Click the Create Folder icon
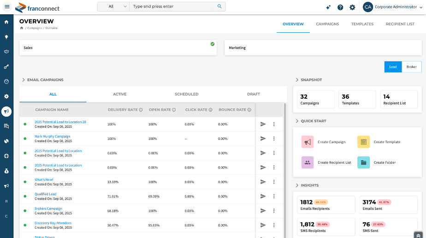The height and width of the screenshot is (238, 426). click(x=363, y=162)
